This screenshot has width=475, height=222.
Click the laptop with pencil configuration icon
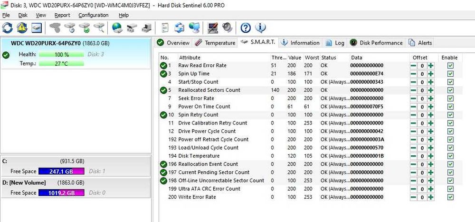click(x=213, y=28)
